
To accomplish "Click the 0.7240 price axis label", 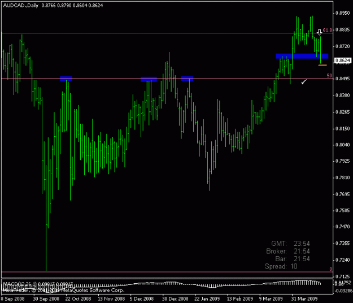I will 343,259.
